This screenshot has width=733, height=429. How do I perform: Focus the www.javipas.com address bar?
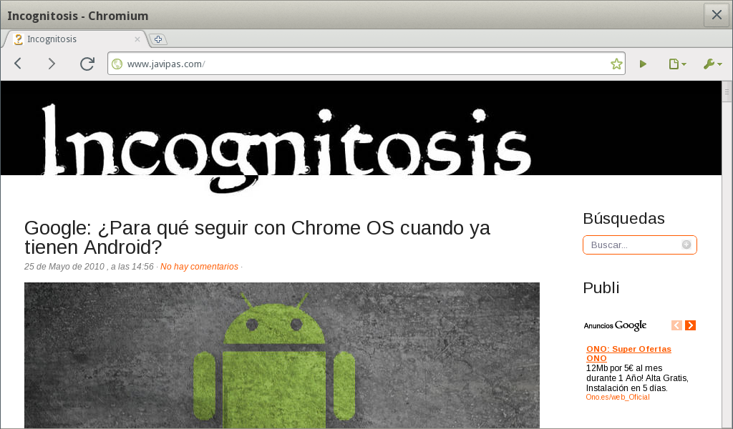click(x=366, y=64)
